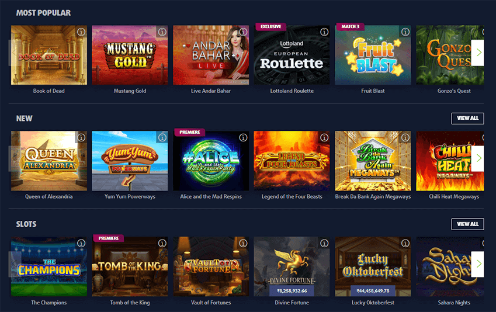Advance Slots carousel with right chevron
Viewport: 496px width, 312px height.
click(x=478, y=264)
